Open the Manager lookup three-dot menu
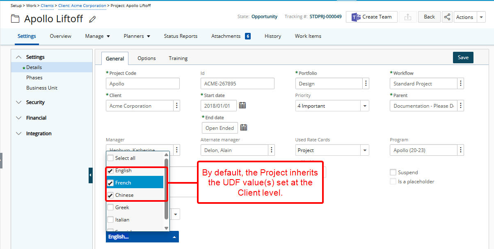Viewport: 494px width, 249px height. pos(177,150)
